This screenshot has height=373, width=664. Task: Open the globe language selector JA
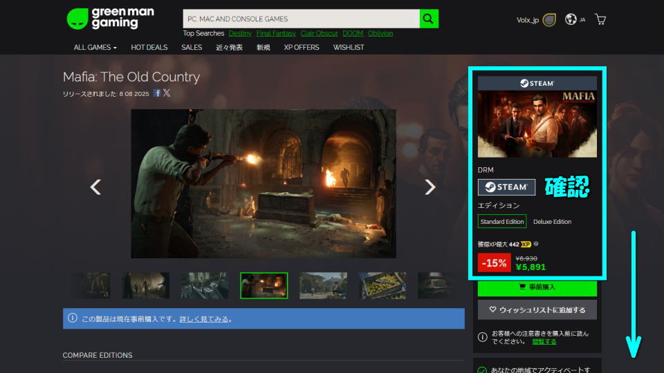click(x=575, y=19)
